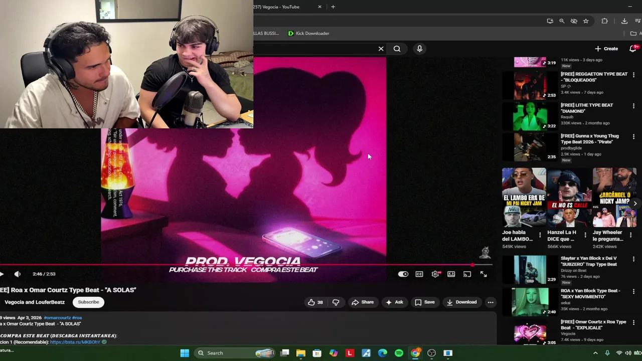Open the #omarcourtz hashtag link

[x=57, y=317]
